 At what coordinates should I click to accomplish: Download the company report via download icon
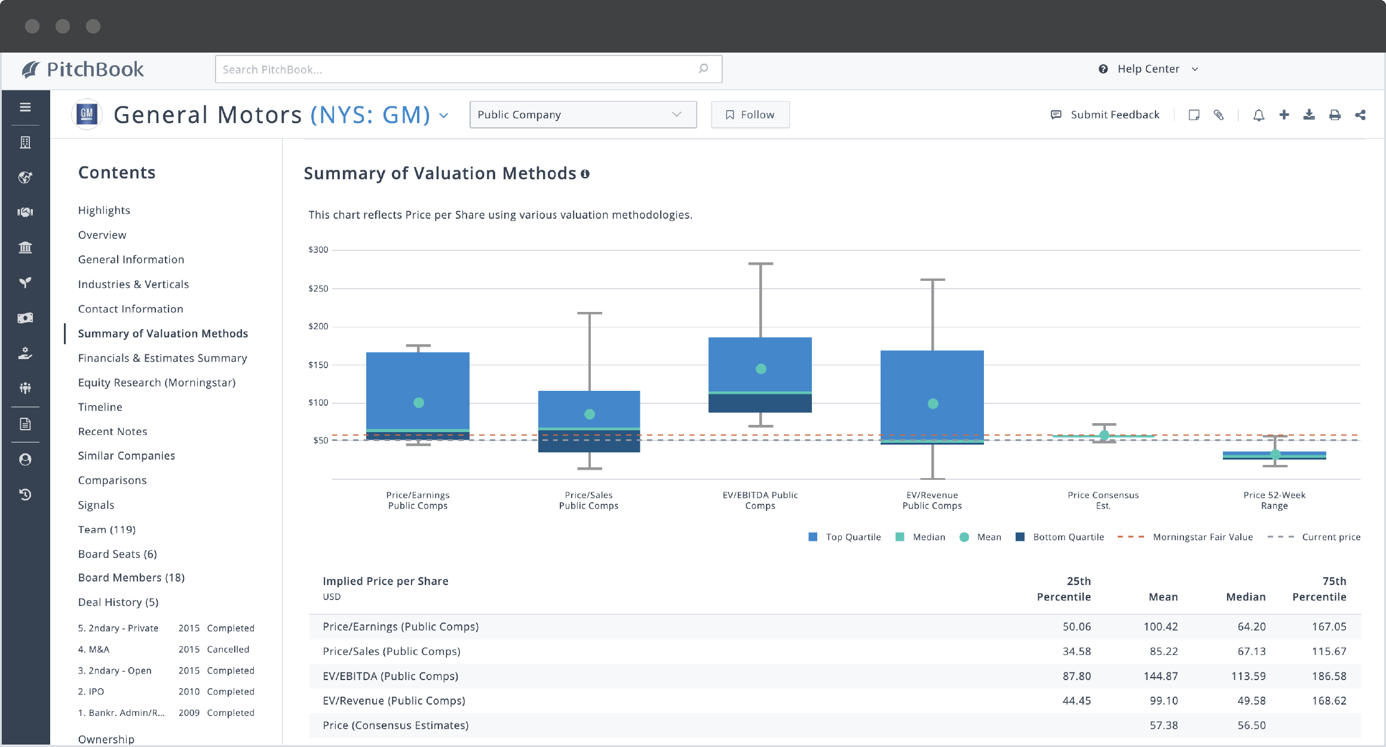point(1309,115)
